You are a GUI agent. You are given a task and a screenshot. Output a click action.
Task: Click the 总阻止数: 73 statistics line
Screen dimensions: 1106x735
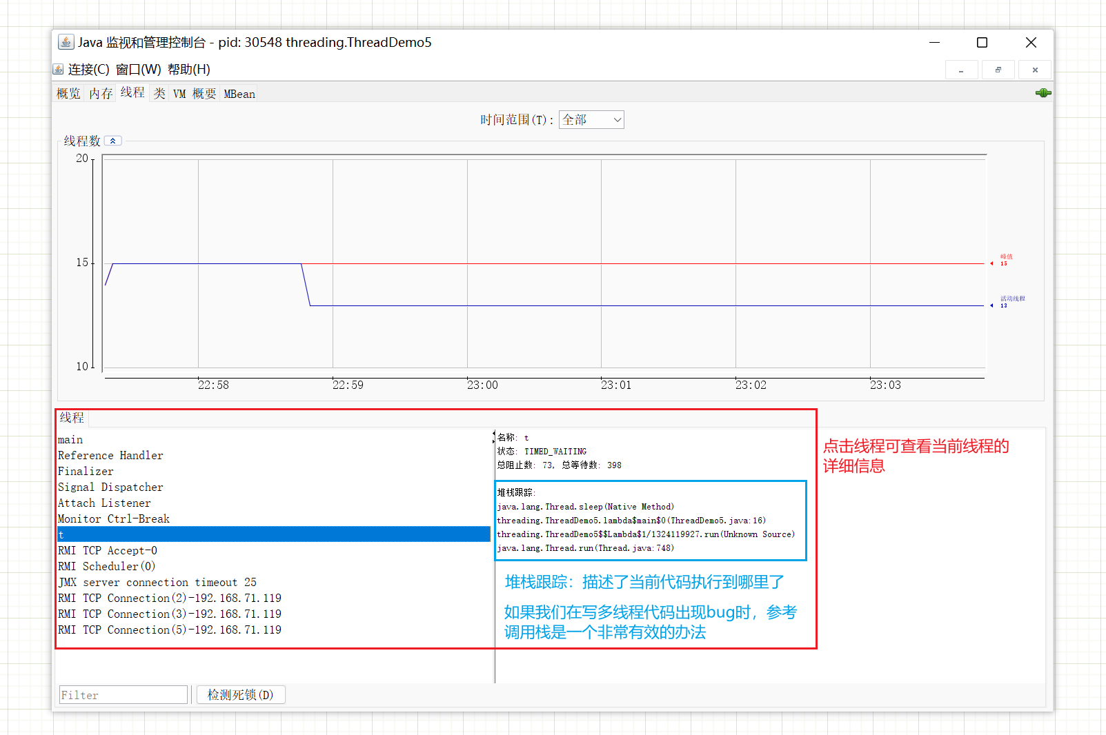(560, 465)
